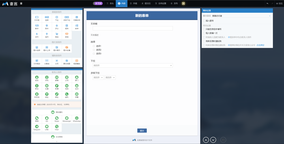
Task: Add the 生日 birthday contact field
Action: click(x=77, y=87)
